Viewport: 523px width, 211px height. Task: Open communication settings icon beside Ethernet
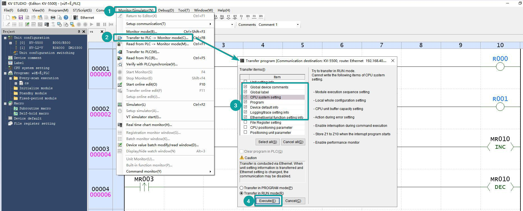(x=76, y=17)
